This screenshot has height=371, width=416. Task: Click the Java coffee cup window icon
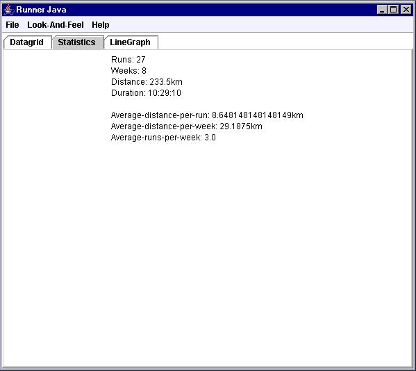point(9,10)
